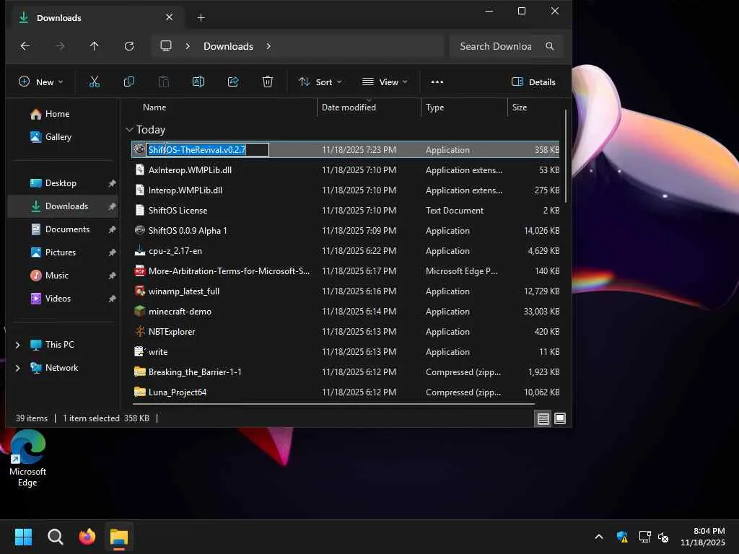This screenshot has width=739, height=554.
Task: Click the Copy icon in toolbar
Action: (128, 82)
